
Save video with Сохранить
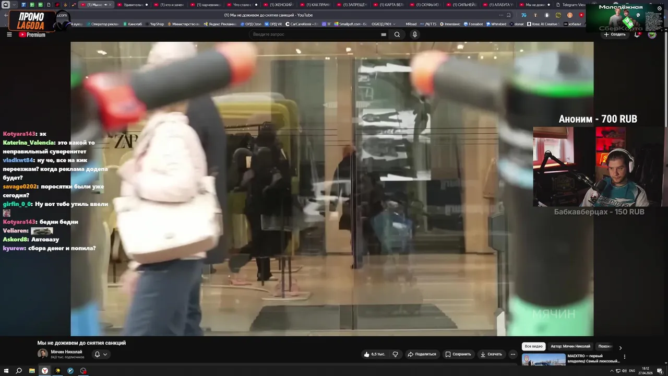coord(458,354)
